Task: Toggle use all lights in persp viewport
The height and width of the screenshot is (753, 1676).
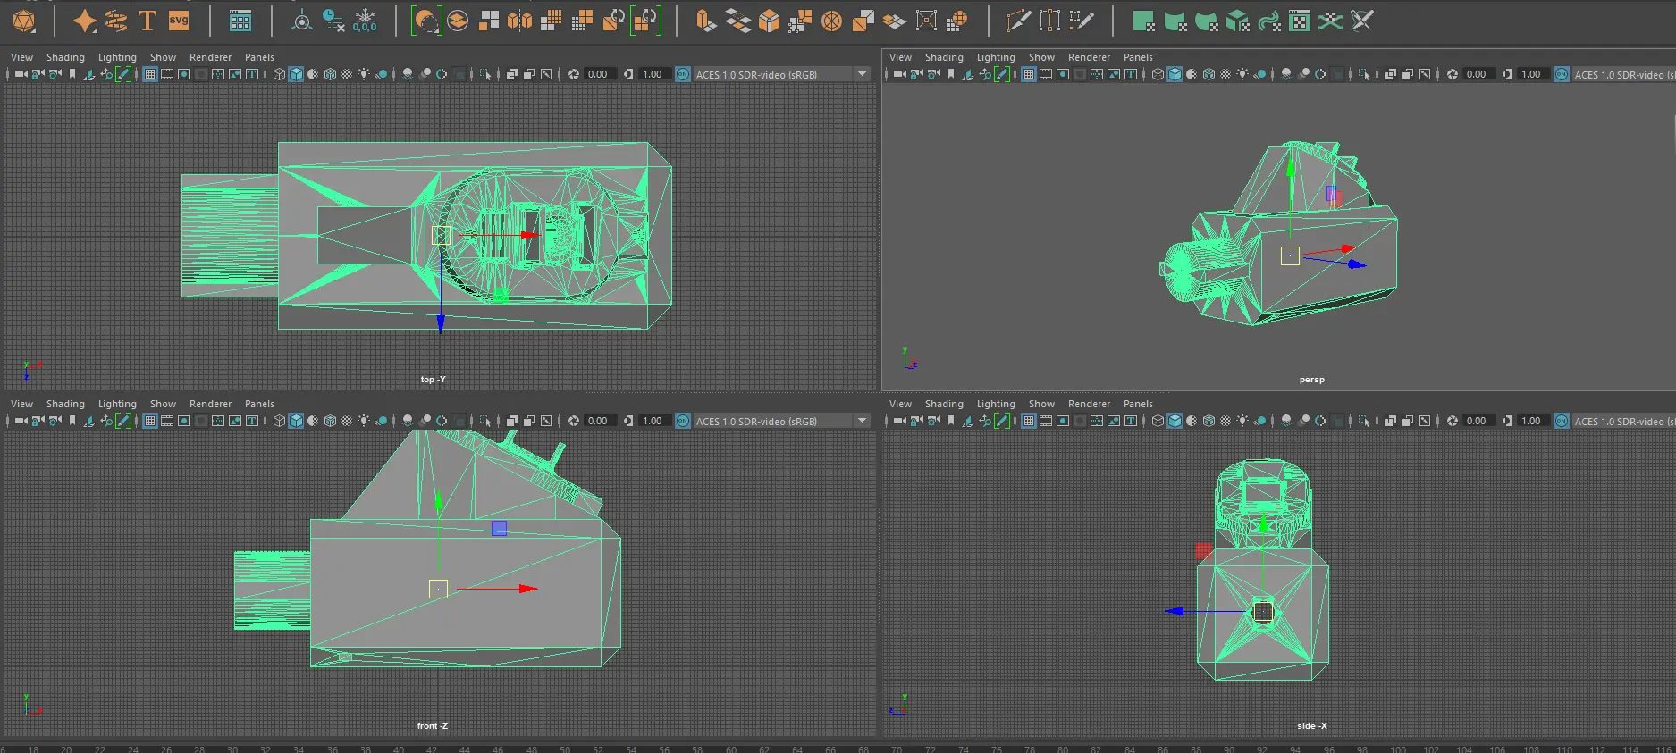Action: click(x=1242, y=74)
